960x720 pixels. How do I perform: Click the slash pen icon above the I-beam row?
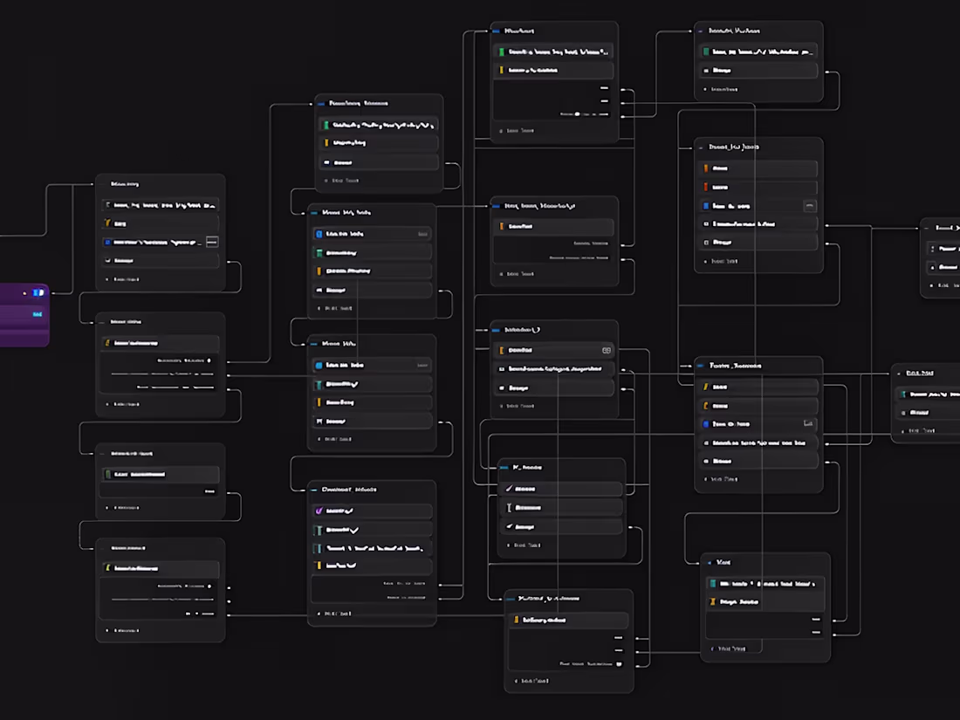[509, 489]
